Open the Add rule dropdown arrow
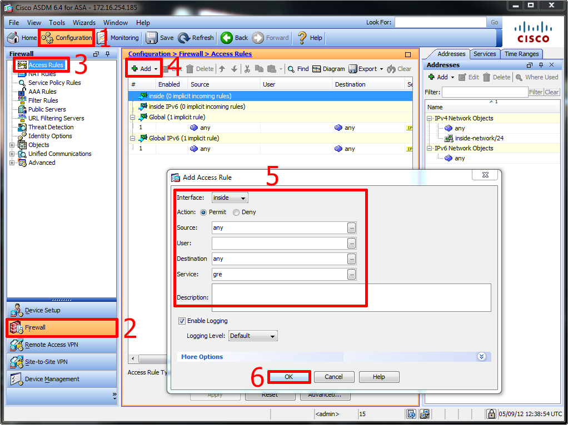 [x=156, y=69]
